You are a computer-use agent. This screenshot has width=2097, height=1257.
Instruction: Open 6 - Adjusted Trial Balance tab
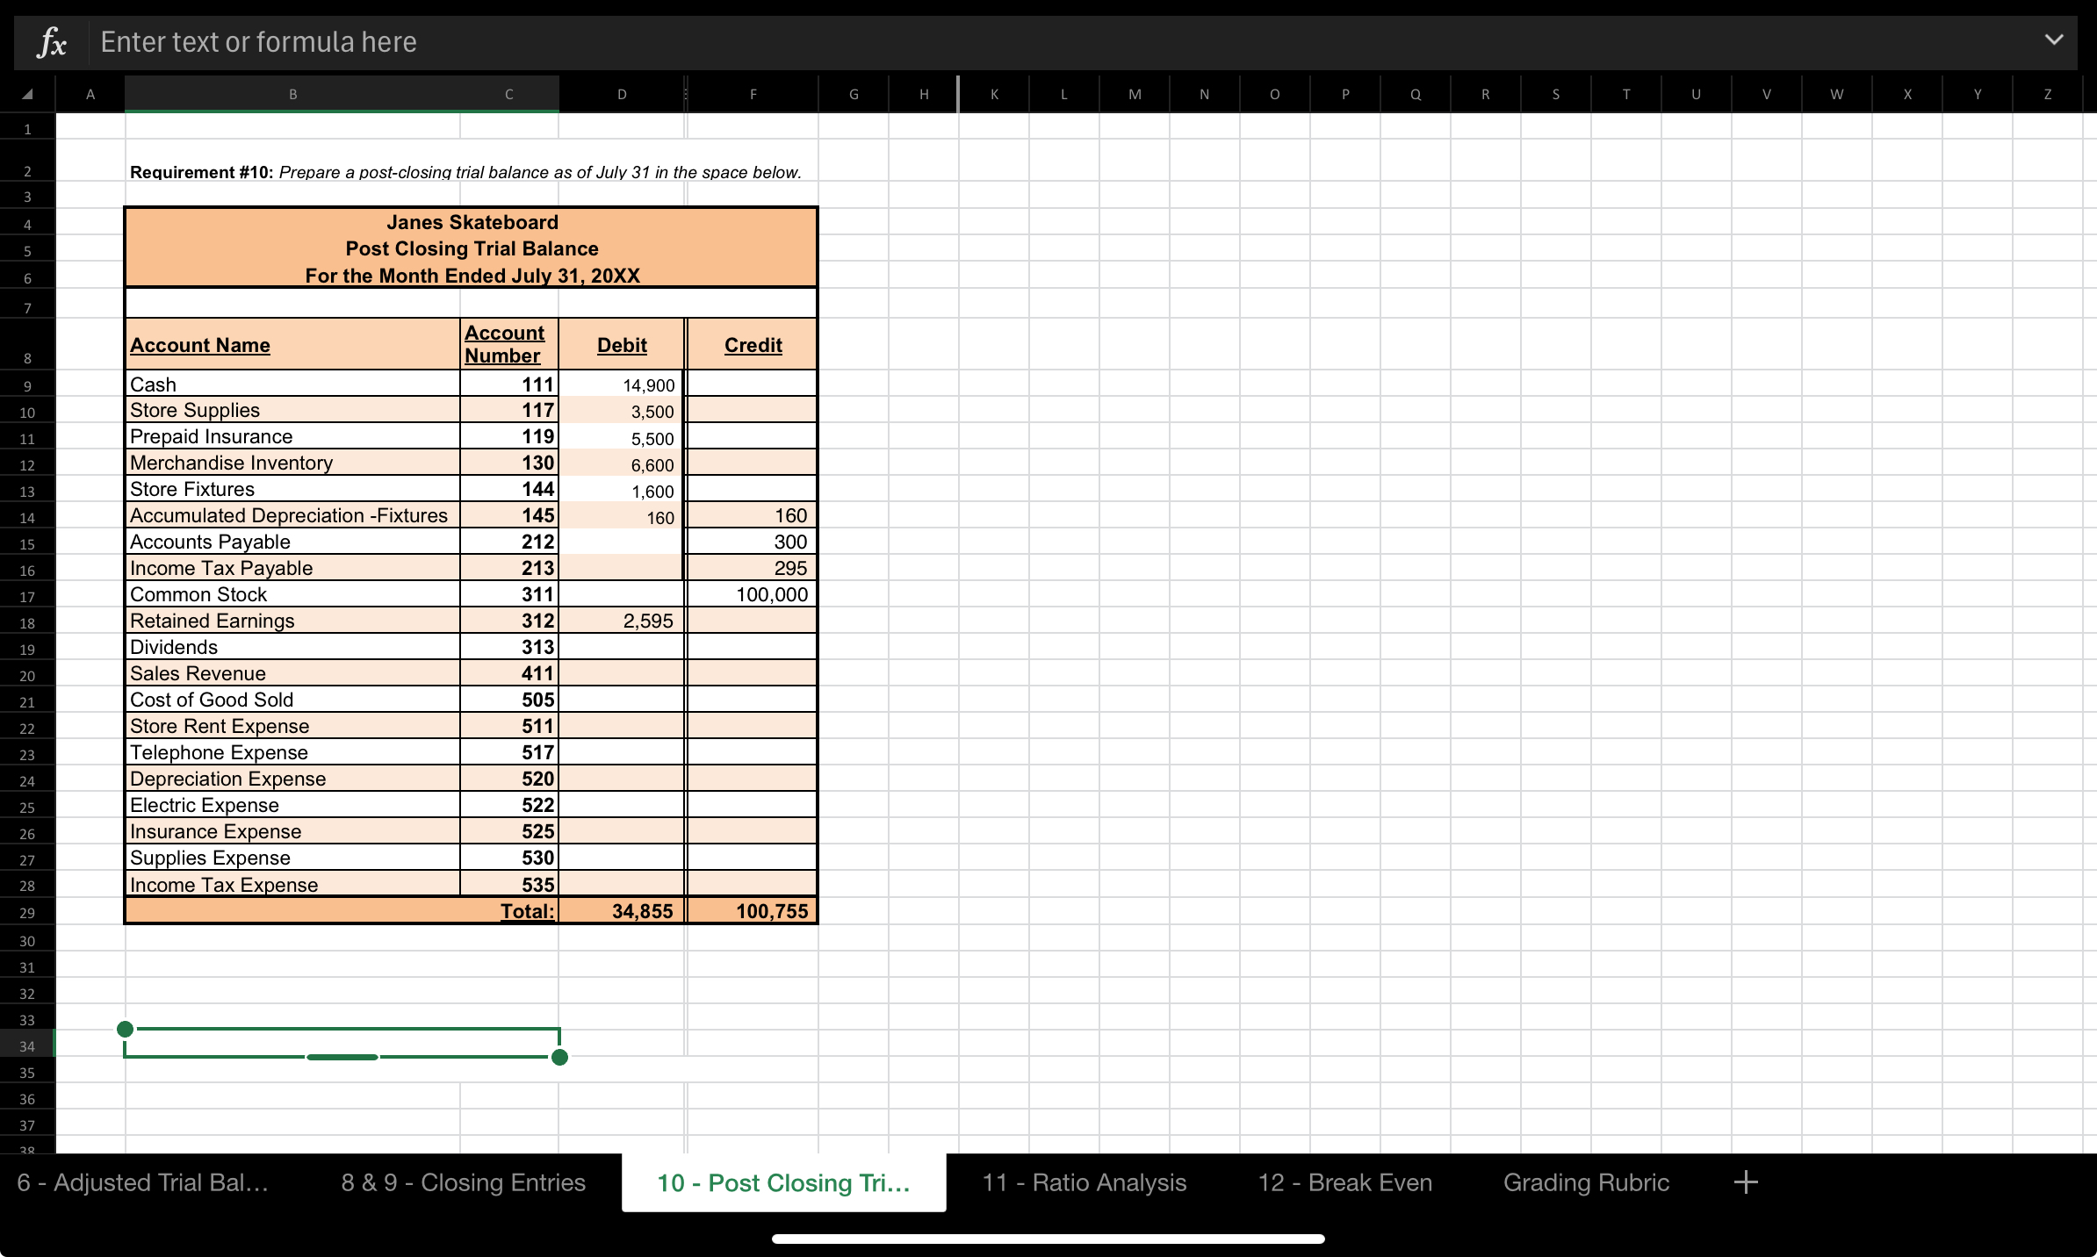click(x=143, y=1182)
